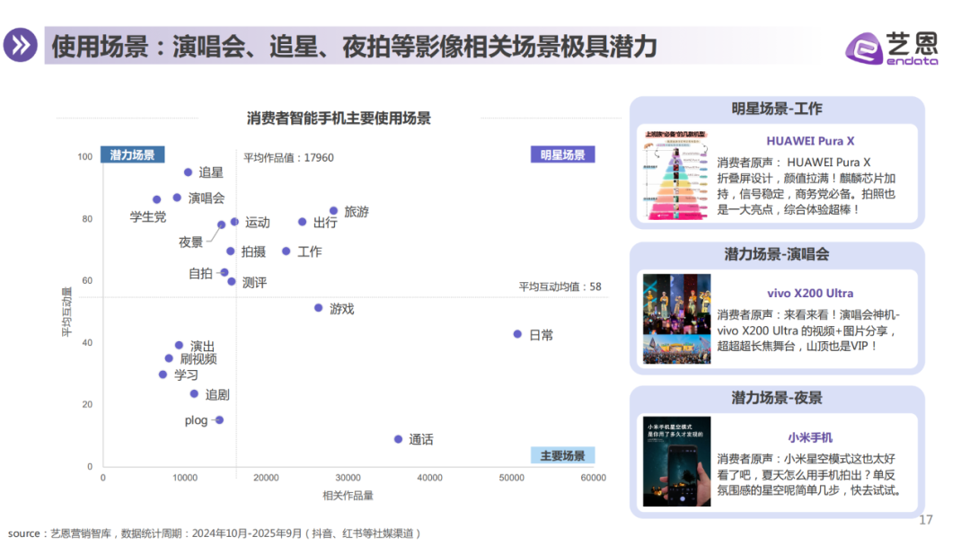Click the 通话 data point label
This screenshot has height=546, width=970.
point(420,440)
